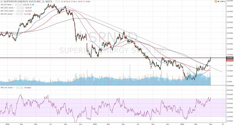Click the volume value 8.517K

[26, 5]
